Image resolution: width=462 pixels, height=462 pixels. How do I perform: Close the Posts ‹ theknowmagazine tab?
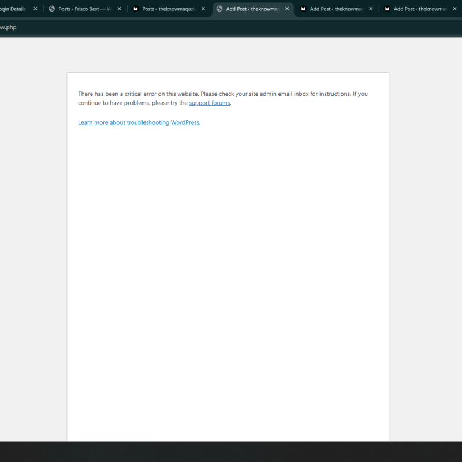coord(203,9)
